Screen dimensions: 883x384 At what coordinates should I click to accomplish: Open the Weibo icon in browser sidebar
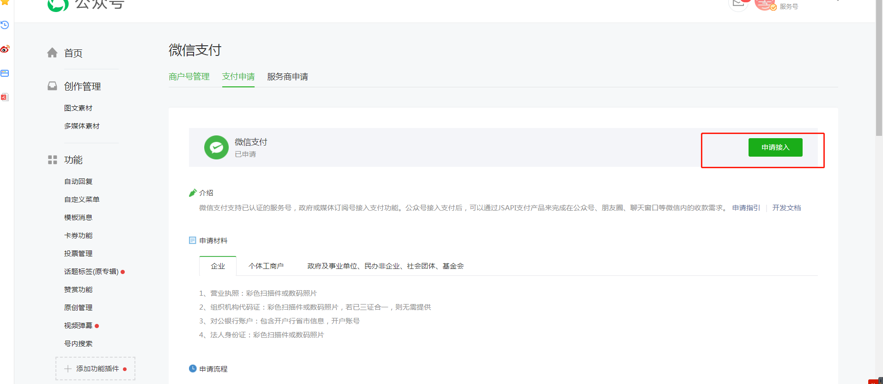coord(5,49)
